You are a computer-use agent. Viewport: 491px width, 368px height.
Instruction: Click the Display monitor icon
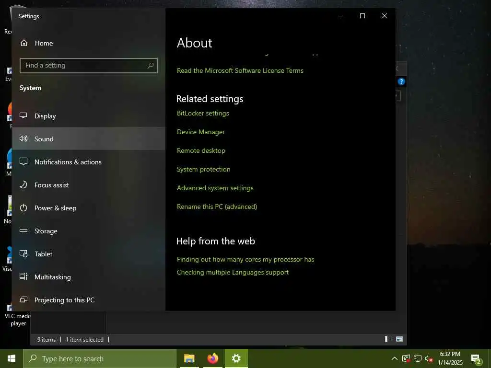23,115
